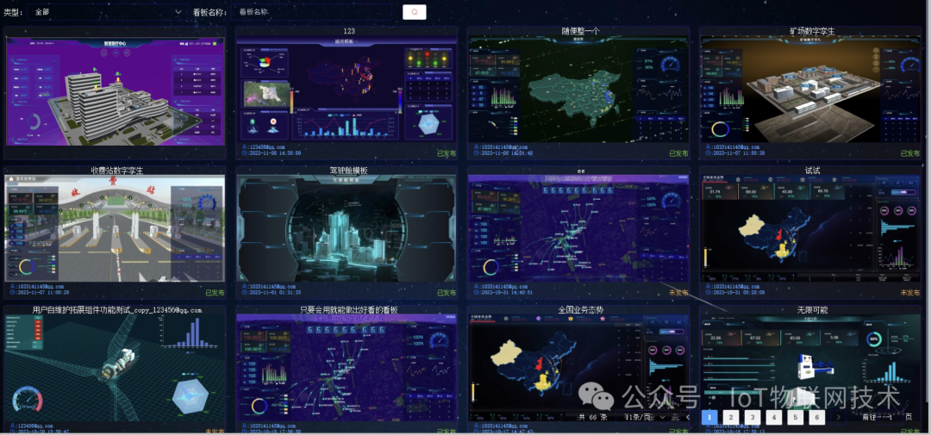Image resolution: width=931 pixels, height=435 pixels.
Task: Open the 用户自维护拓展组件功能测试 copy thumbnail
Action: (116, 368)
